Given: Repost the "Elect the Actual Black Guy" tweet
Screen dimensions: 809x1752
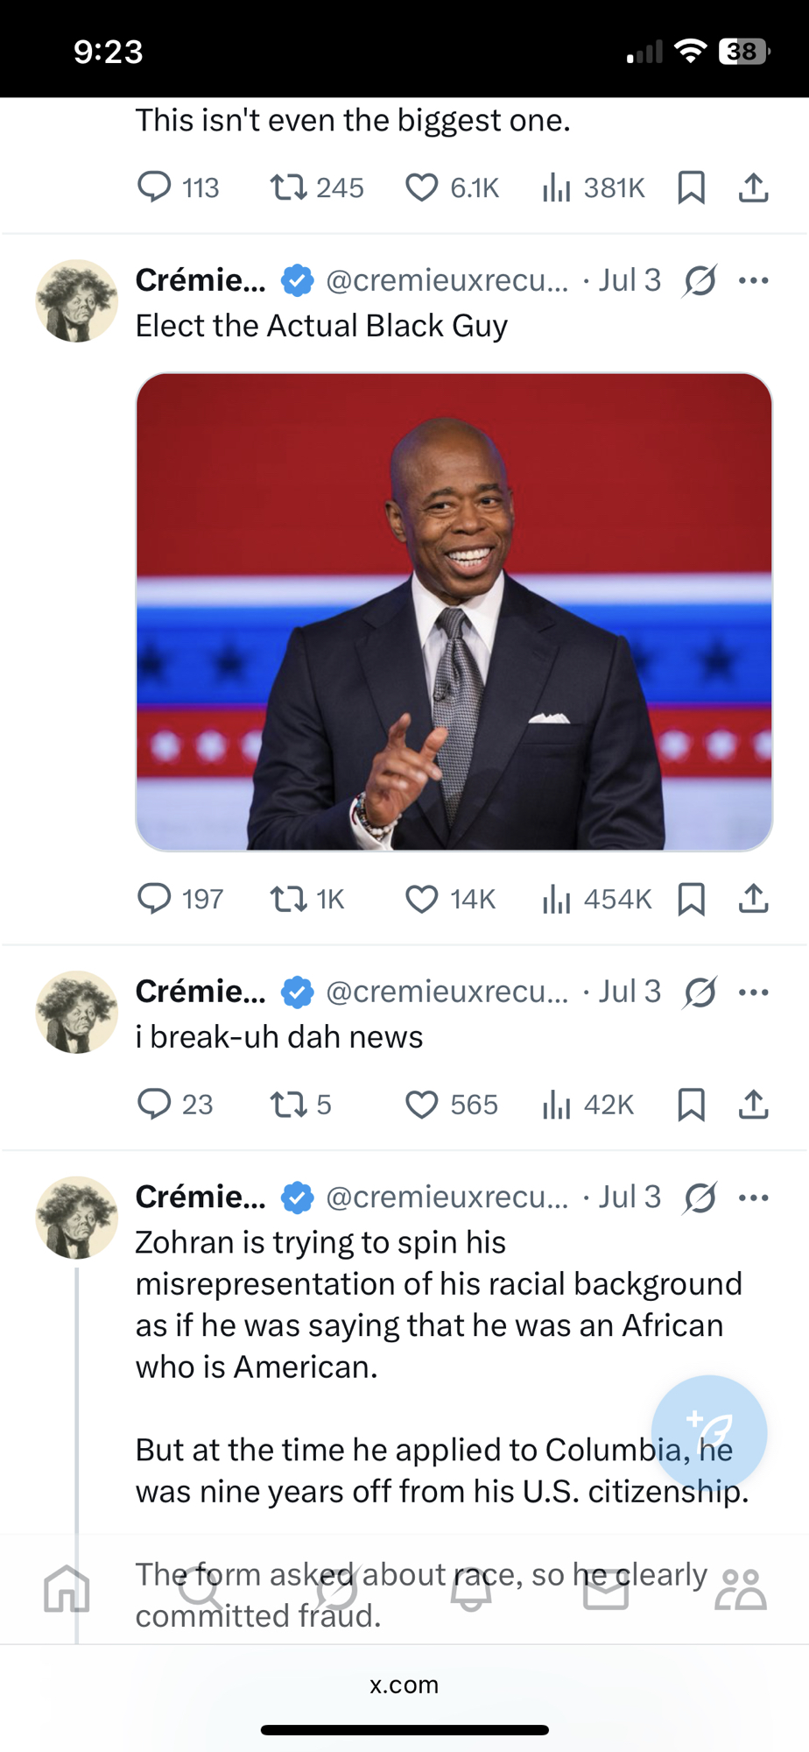Looking at the screenshot, I should pyautogui.click(x=288, y=899).
